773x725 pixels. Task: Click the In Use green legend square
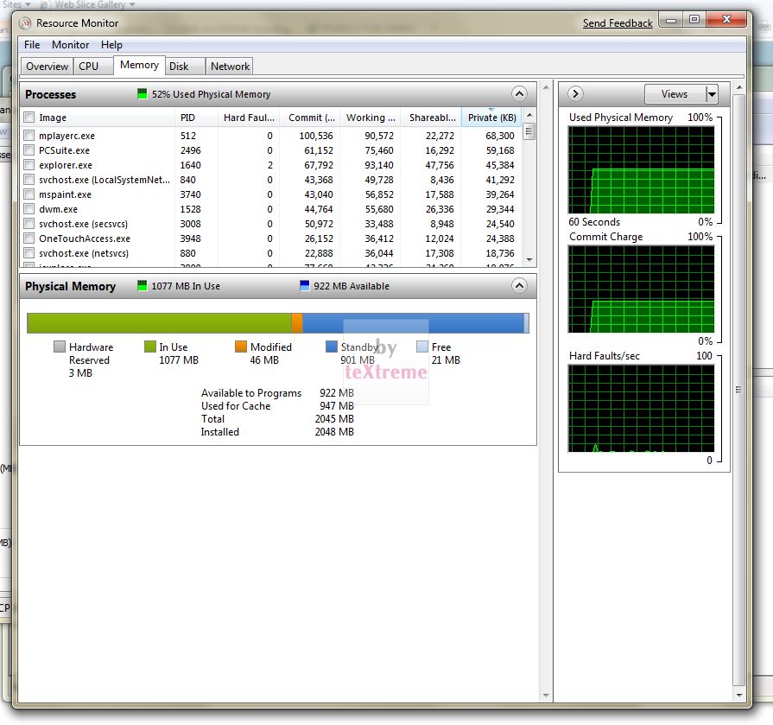(150, 347)
